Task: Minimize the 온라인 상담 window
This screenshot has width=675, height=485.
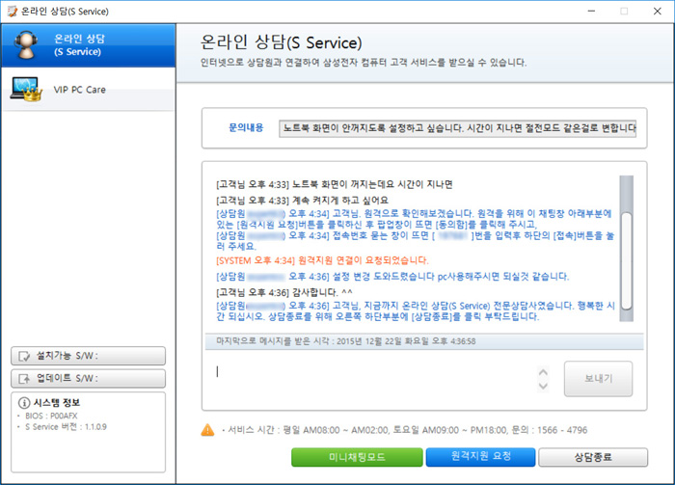Action: pos(591,12)
